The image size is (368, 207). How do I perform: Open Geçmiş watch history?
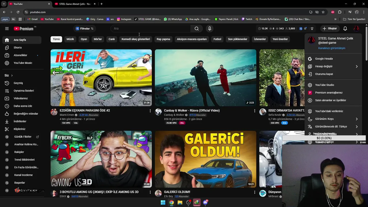22,83
